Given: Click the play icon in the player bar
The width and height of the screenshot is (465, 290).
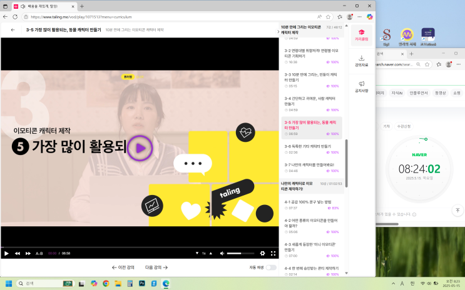Looking at the screenshot, I should tap(6, 253).
